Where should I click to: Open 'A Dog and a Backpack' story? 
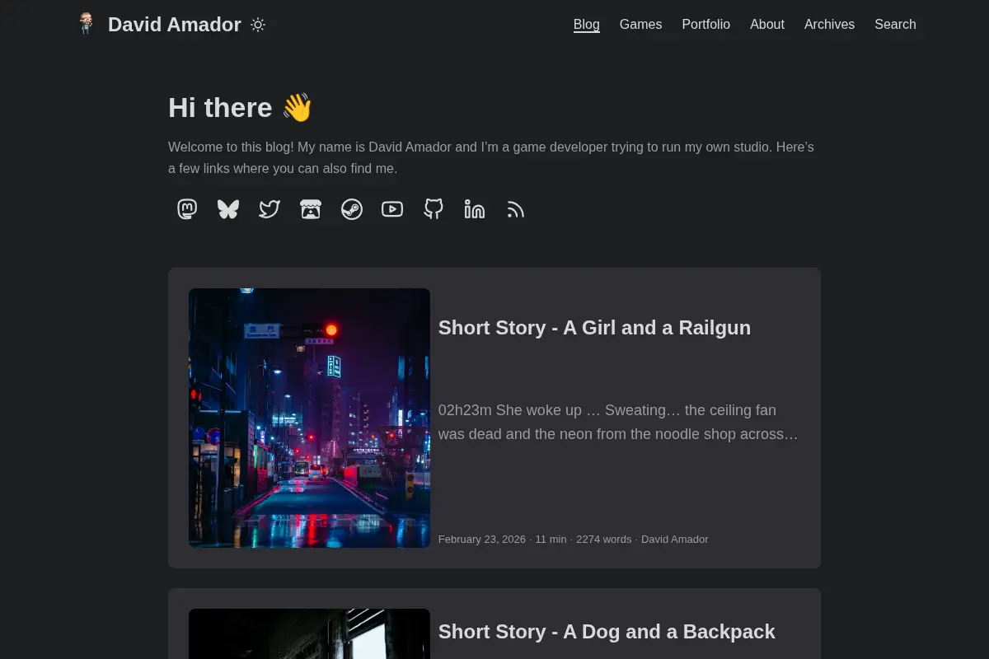[x=607, y=632]
